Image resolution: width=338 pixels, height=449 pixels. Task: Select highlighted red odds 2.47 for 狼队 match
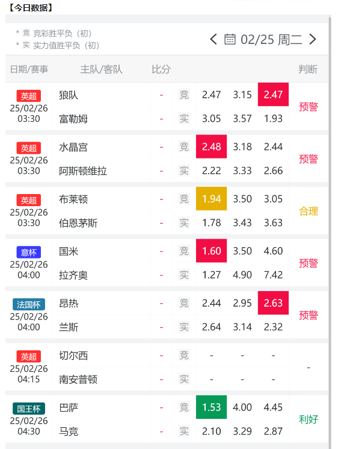click(273, 95)
